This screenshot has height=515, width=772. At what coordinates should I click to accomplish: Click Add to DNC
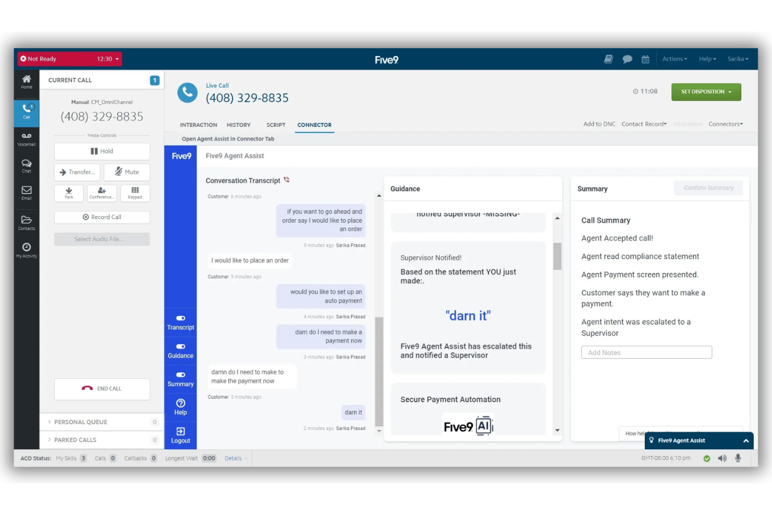pyautogui.click(x=599, y=124)
